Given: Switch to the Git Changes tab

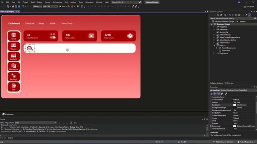Looking at the screenshot, I should point(229,83).
